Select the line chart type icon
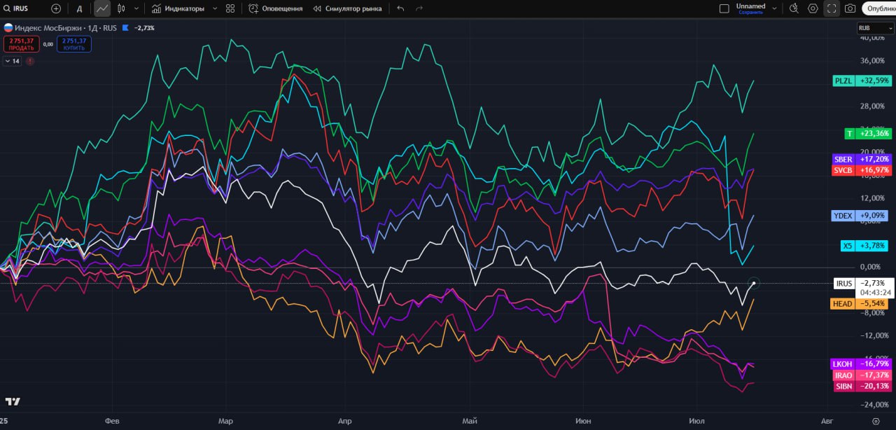 (x=102, y=8)
